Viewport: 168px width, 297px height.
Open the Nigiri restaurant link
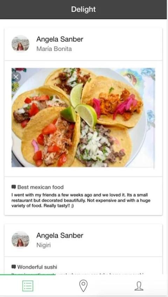(x=43, y=245)
